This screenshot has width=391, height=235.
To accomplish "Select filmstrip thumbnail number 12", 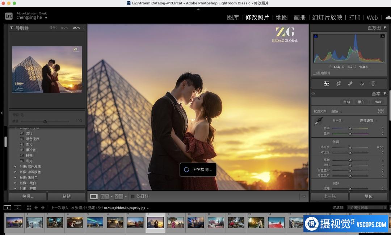I will click(236, 223).
